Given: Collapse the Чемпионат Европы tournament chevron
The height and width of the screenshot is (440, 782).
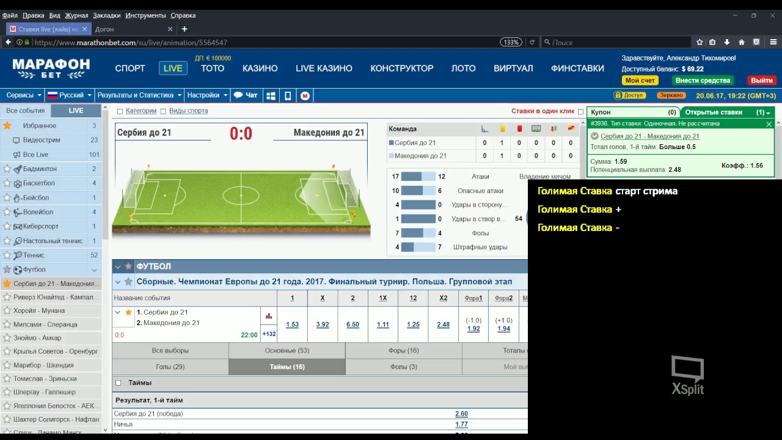Looking at the screenshot, I should (x=118, y=282).
